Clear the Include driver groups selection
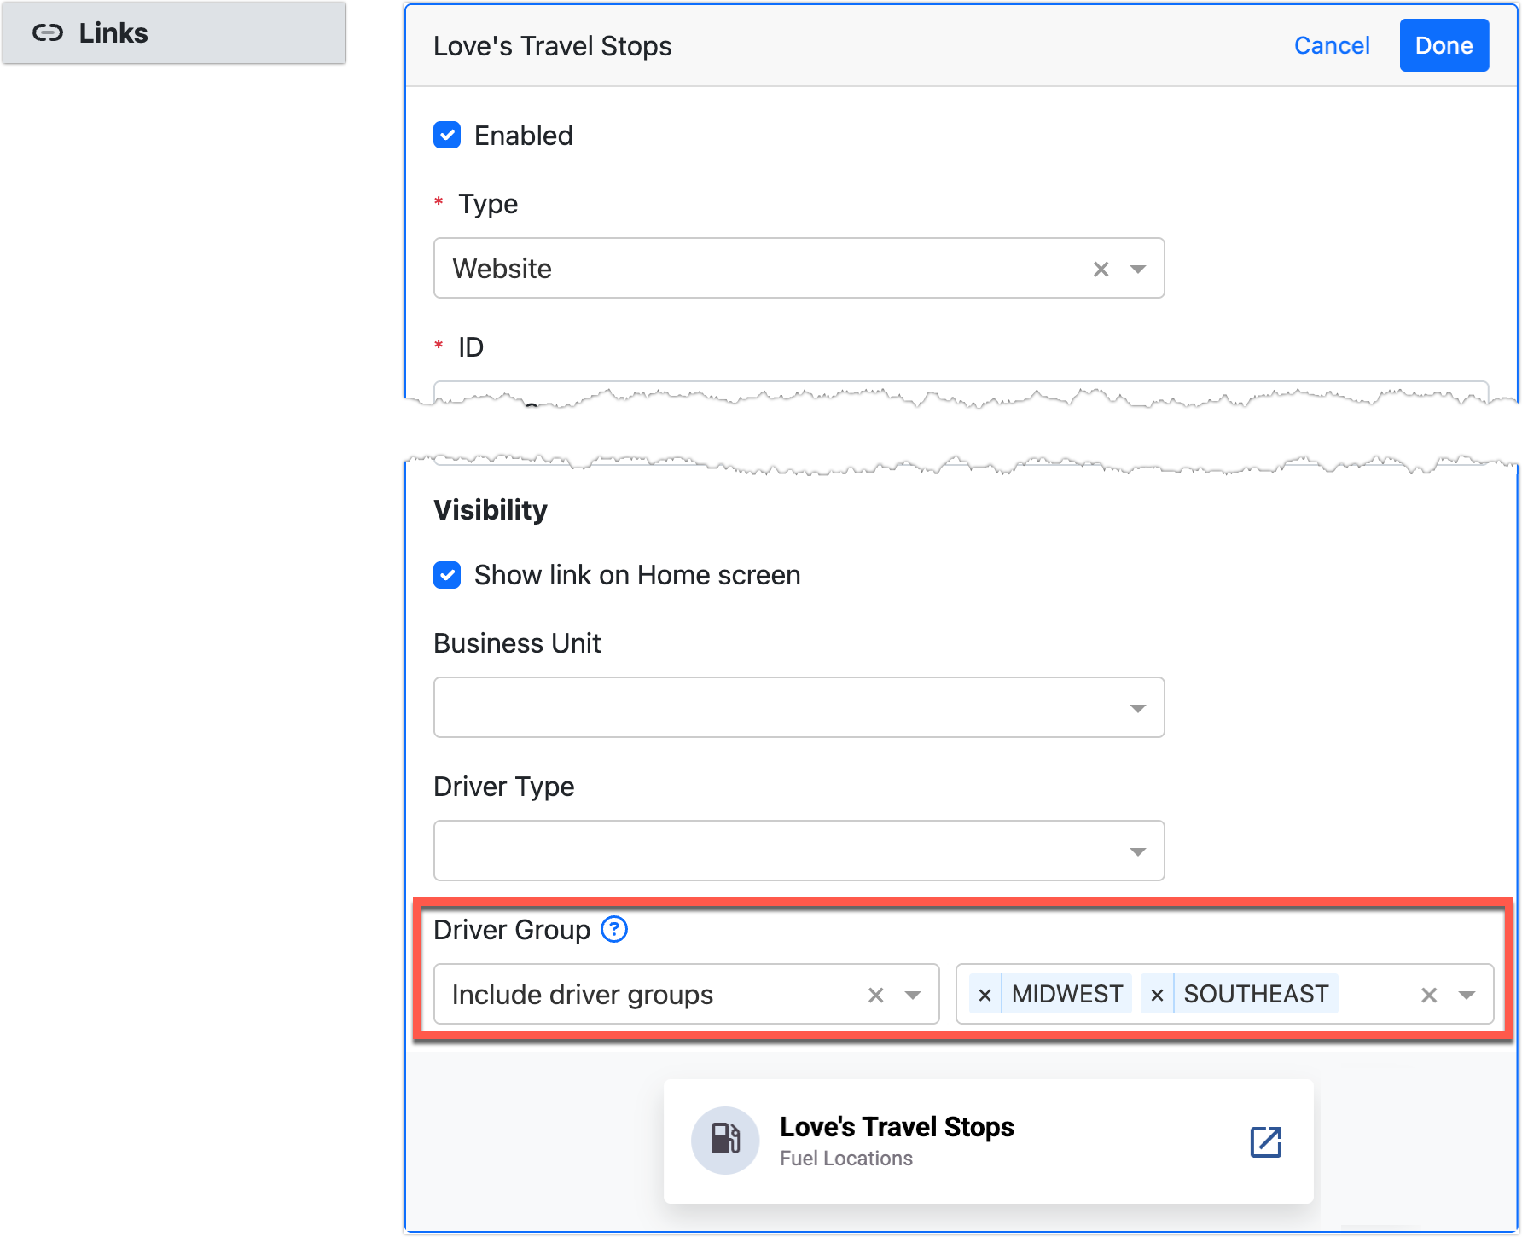 coord(875,995)
